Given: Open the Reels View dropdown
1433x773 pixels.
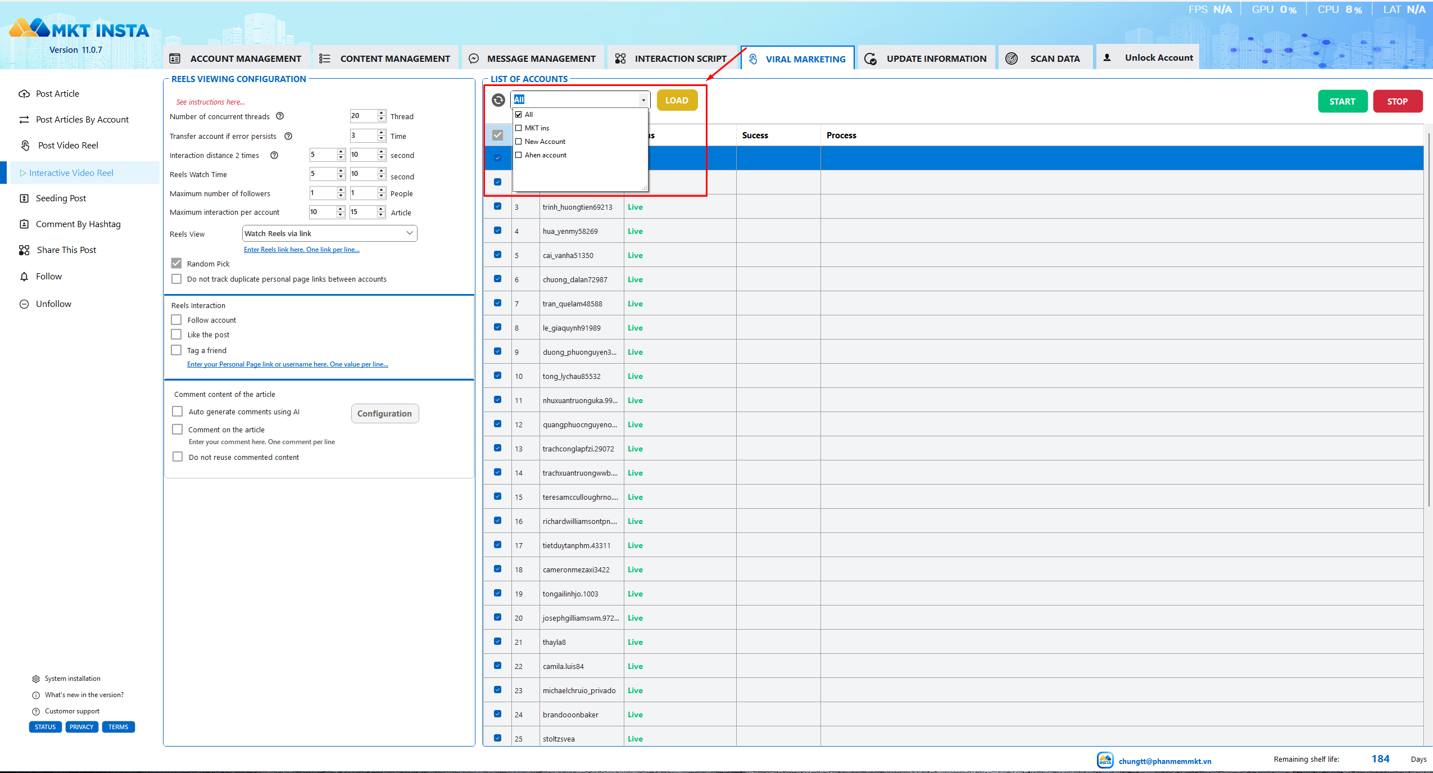Looking at the screenshot, I should click(x=329, y=233).
